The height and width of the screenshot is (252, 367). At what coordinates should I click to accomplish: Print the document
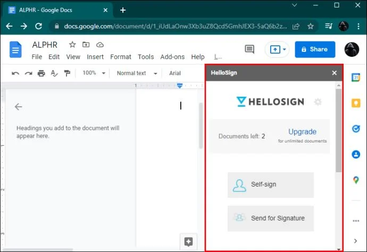[x=41, y=73]
